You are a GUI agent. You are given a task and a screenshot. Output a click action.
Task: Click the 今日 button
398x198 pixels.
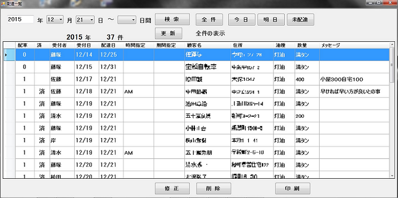(242, 20)
